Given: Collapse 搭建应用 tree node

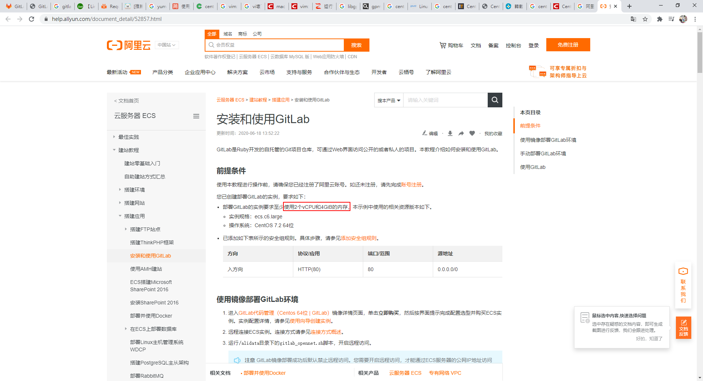Looking at the screenshot, I should 120,216.
